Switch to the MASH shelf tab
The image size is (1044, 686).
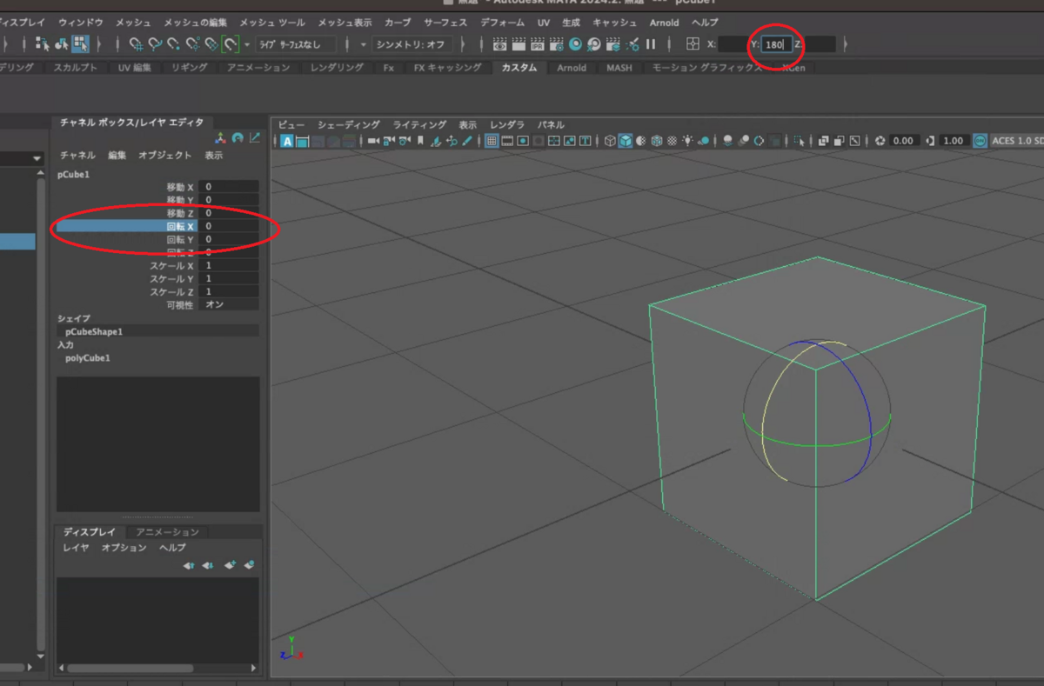click(619, 68)
